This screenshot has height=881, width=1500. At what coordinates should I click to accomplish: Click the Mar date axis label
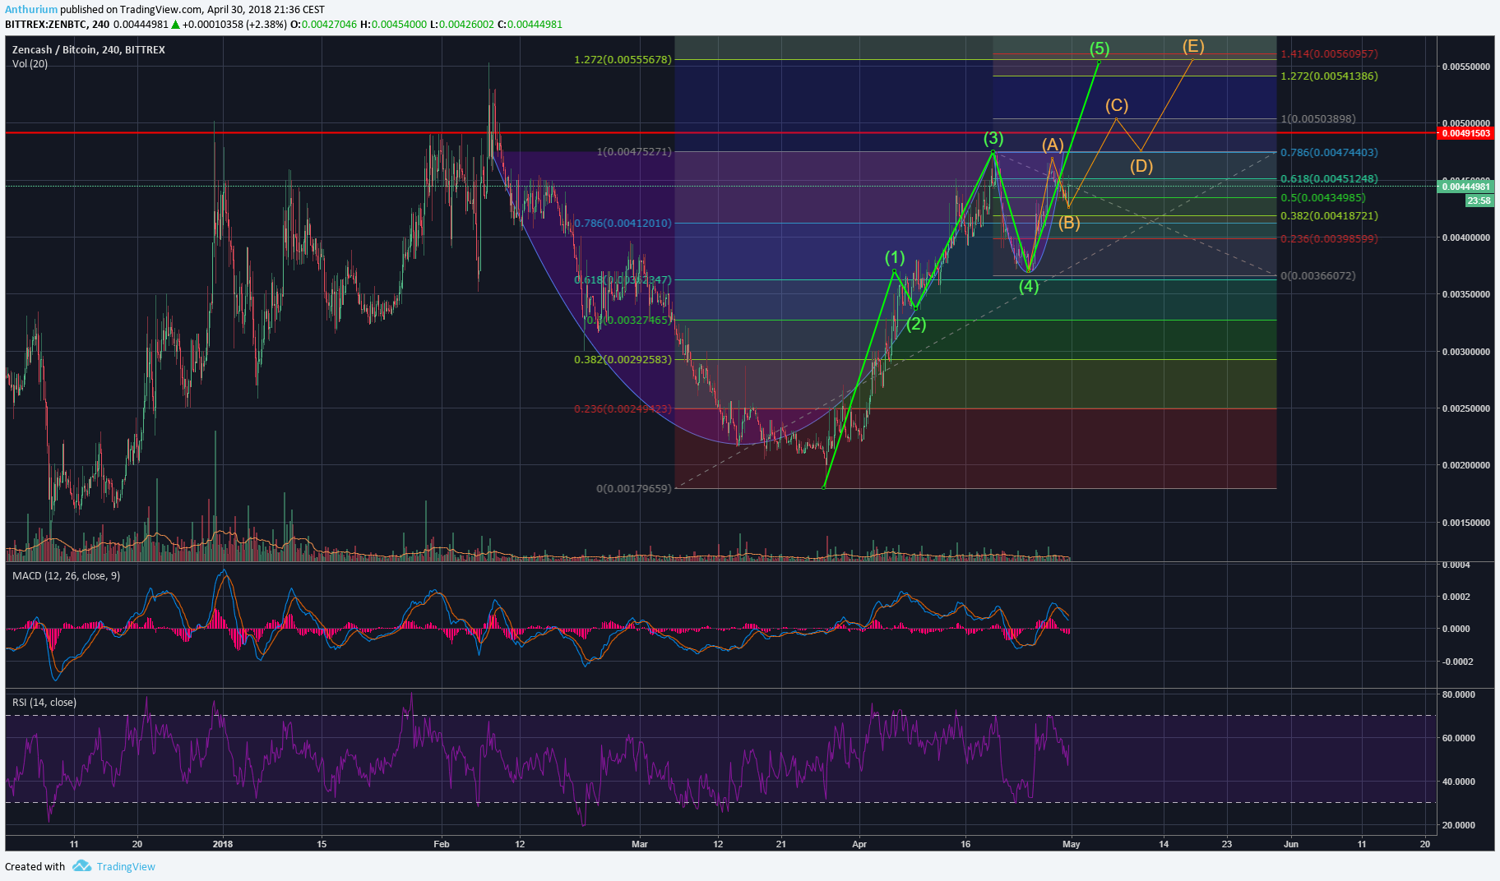640,844
